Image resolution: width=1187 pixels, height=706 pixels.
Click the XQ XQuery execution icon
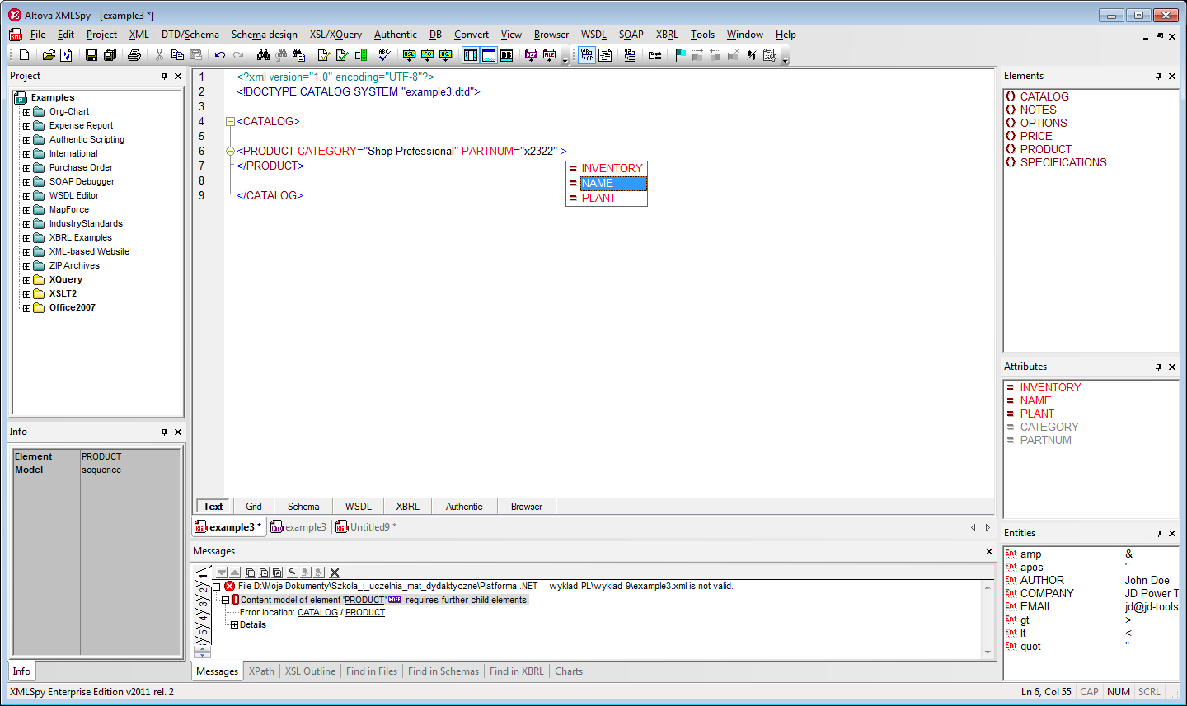tap(445, 55)
